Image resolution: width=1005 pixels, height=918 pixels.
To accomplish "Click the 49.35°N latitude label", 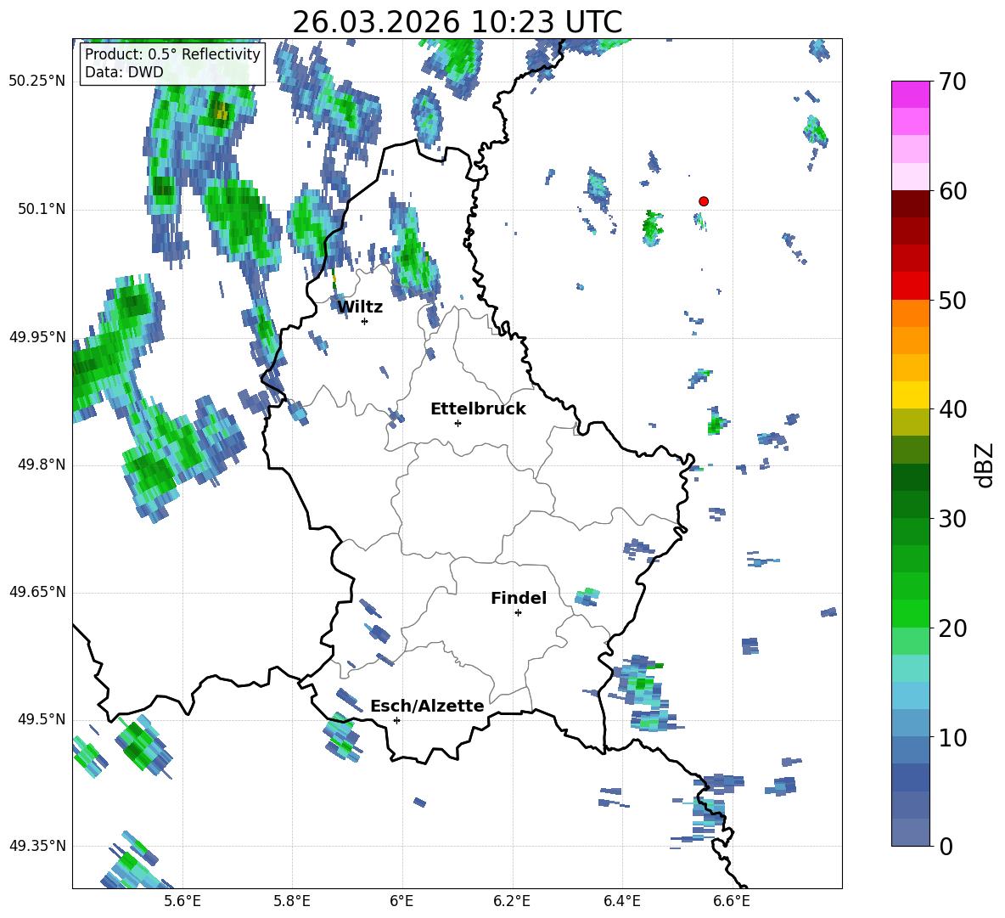I will point(37,846).
